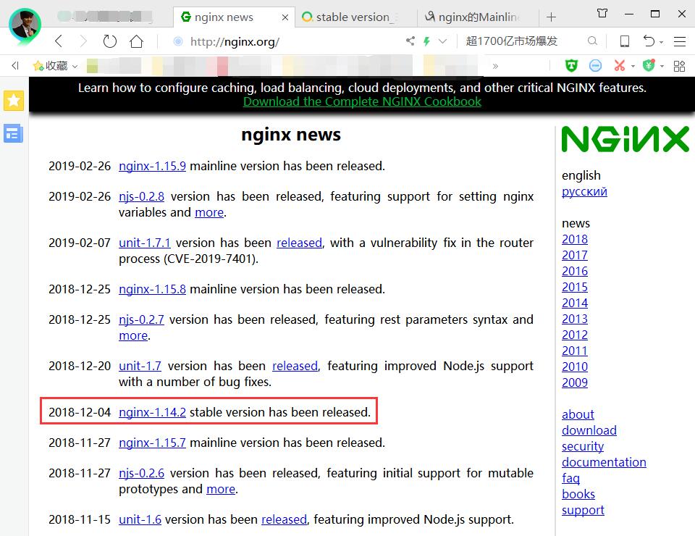Open Download the Complete NGINX Cookbook link
This screenshot has width=695, height=536.
362,101
